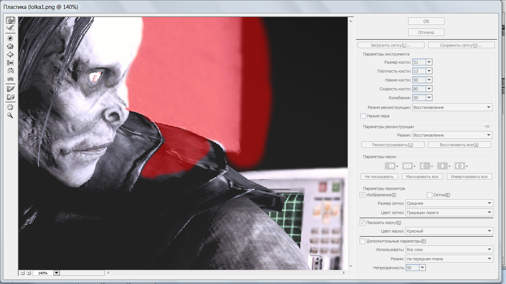Select the Mirror tool
The width and height of the screenshot is (506, 284).
coord(10,70)
